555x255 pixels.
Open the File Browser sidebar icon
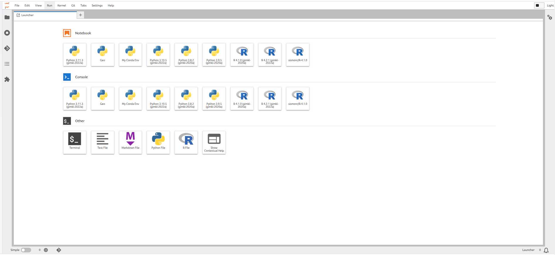click(x=7, y=17)
